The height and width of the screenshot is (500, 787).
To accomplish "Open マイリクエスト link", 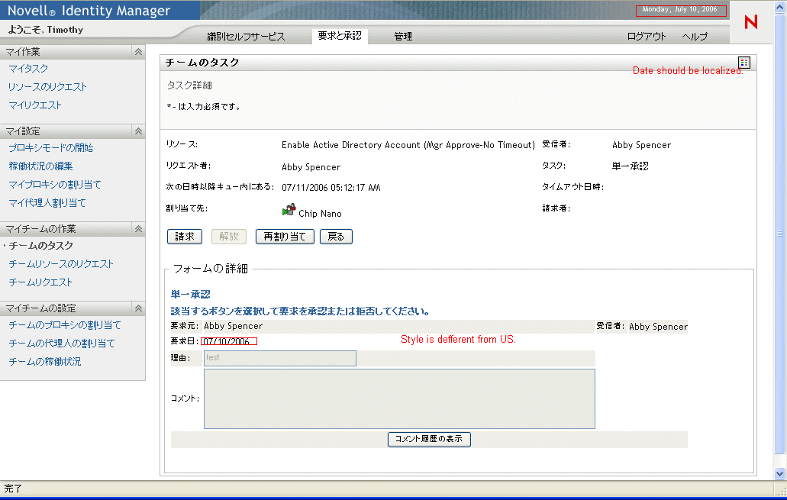I will pyautogui.click(x=35, y=105).
